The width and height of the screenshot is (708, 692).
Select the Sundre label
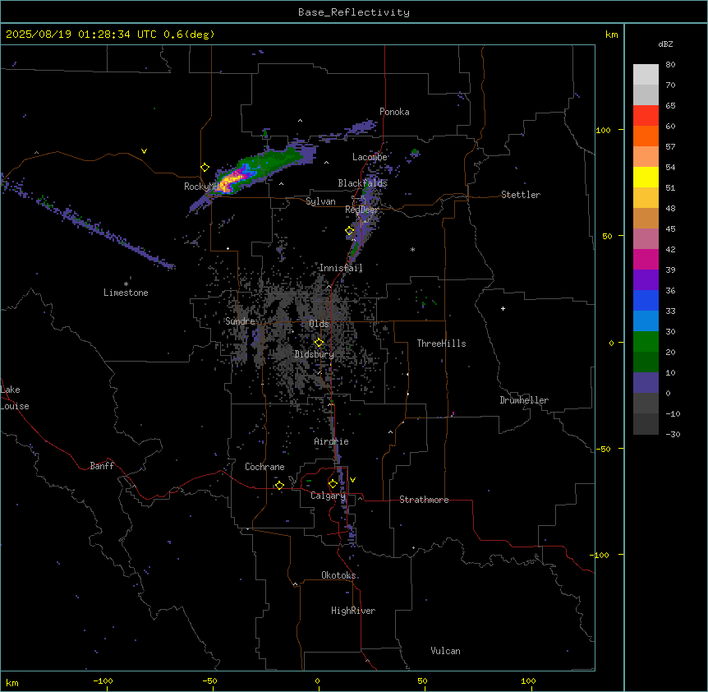(240, 321)
